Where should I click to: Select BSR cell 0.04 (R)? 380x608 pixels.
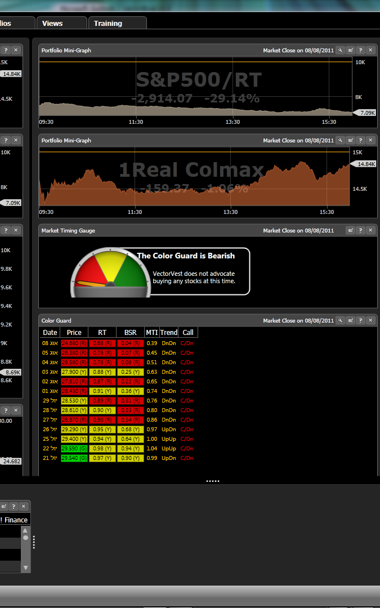pyautogui.click(x=130, y=343)
